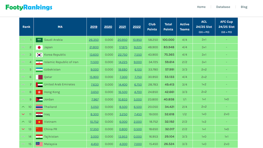This screenshot has width=263, height=148.
Task: Click the Vietnam flag icon
Action: (x=39, y=122)
